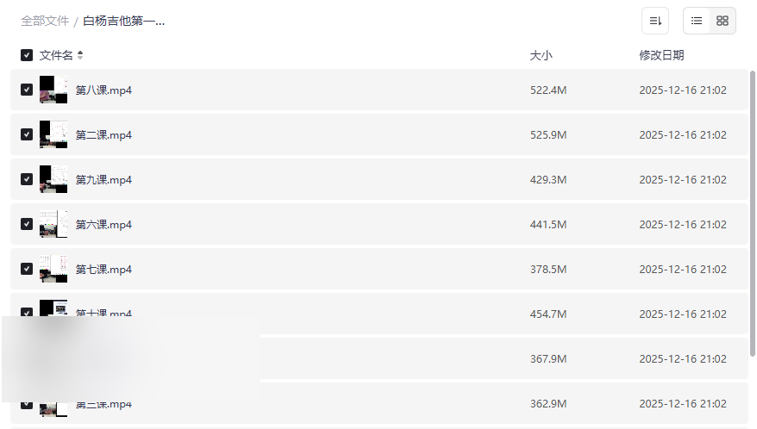The image size is (757, 429).
Task: Click the 第六课.mp4 thumbnail preview
Action: (x=53, y=224)
